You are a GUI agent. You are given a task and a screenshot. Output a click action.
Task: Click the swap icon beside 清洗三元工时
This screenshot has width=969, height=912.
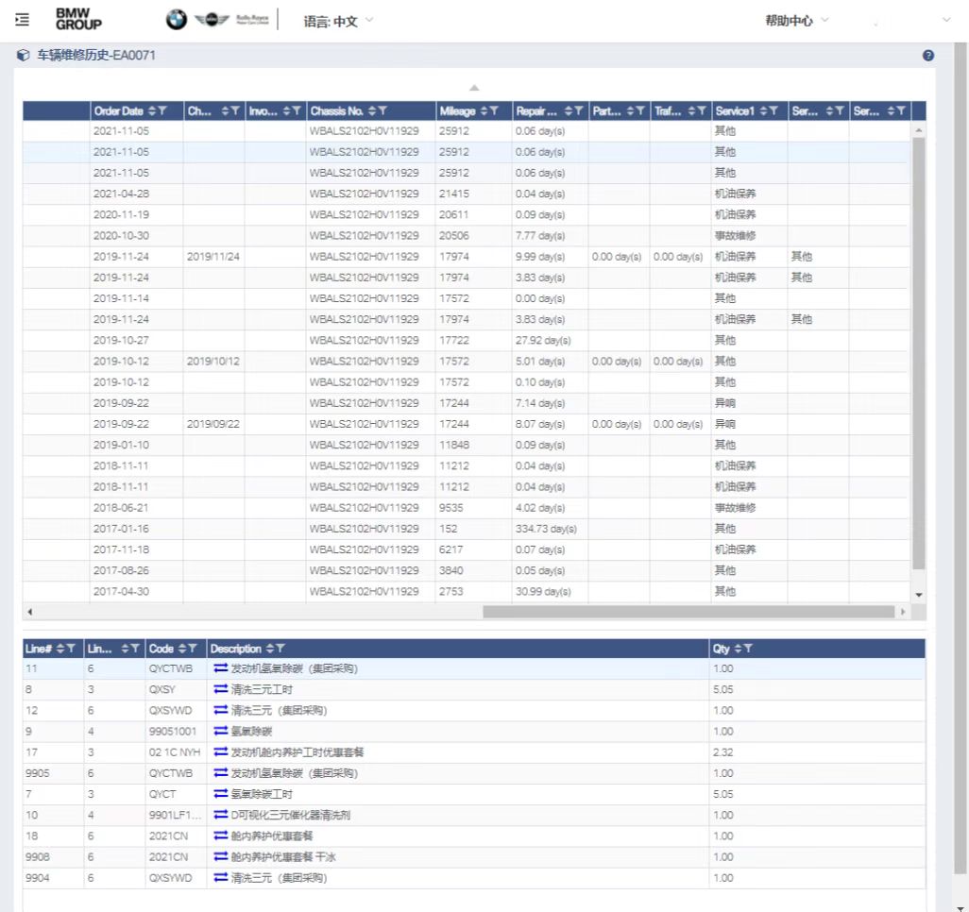click(221, 689)
